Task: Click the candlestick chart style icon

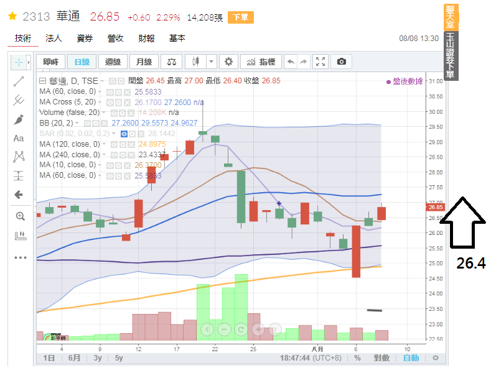Action: point(195,62)
